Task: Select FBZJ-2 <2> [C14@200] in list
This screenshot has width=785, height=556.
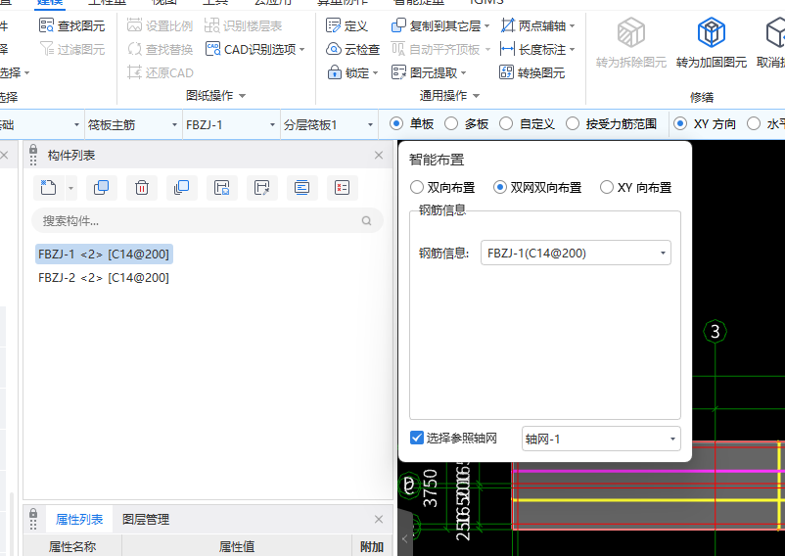Action: 104,277
